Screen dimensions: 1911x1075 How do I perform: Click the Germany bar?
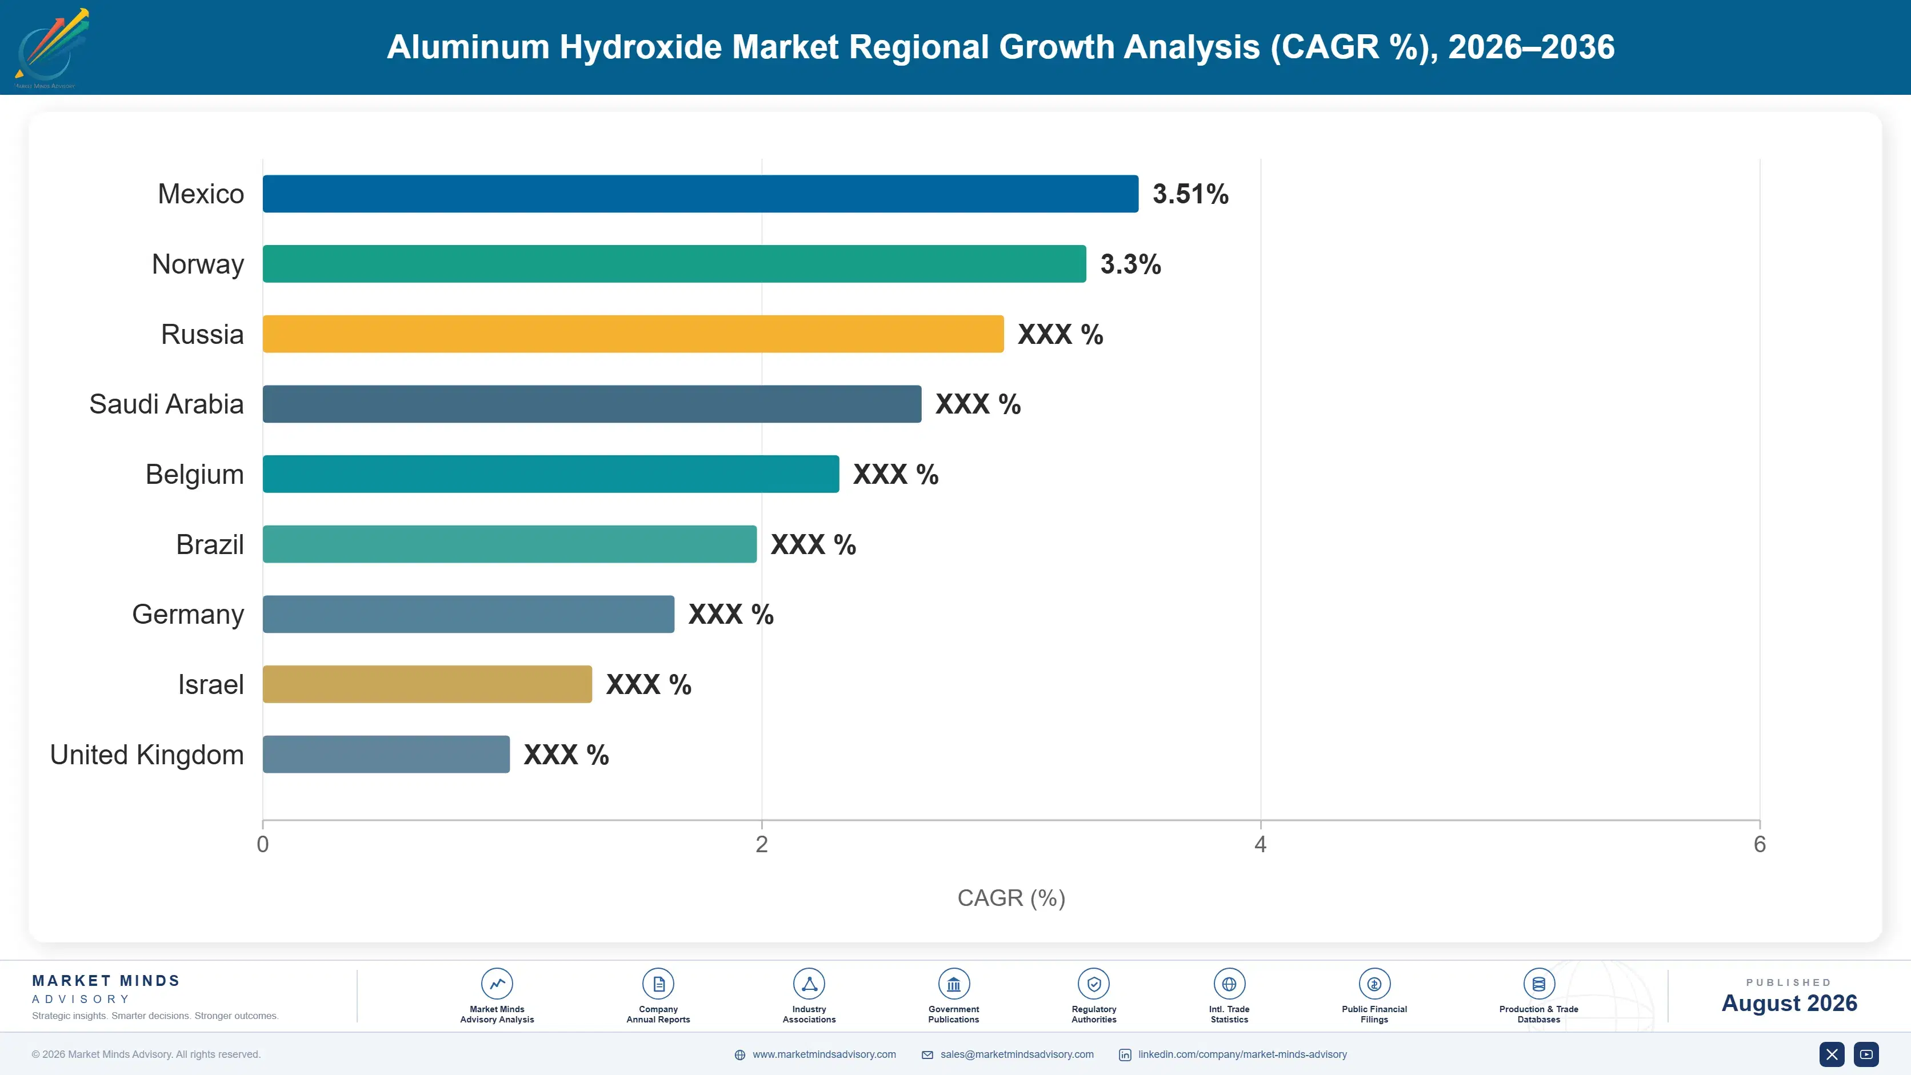(468, 614)
